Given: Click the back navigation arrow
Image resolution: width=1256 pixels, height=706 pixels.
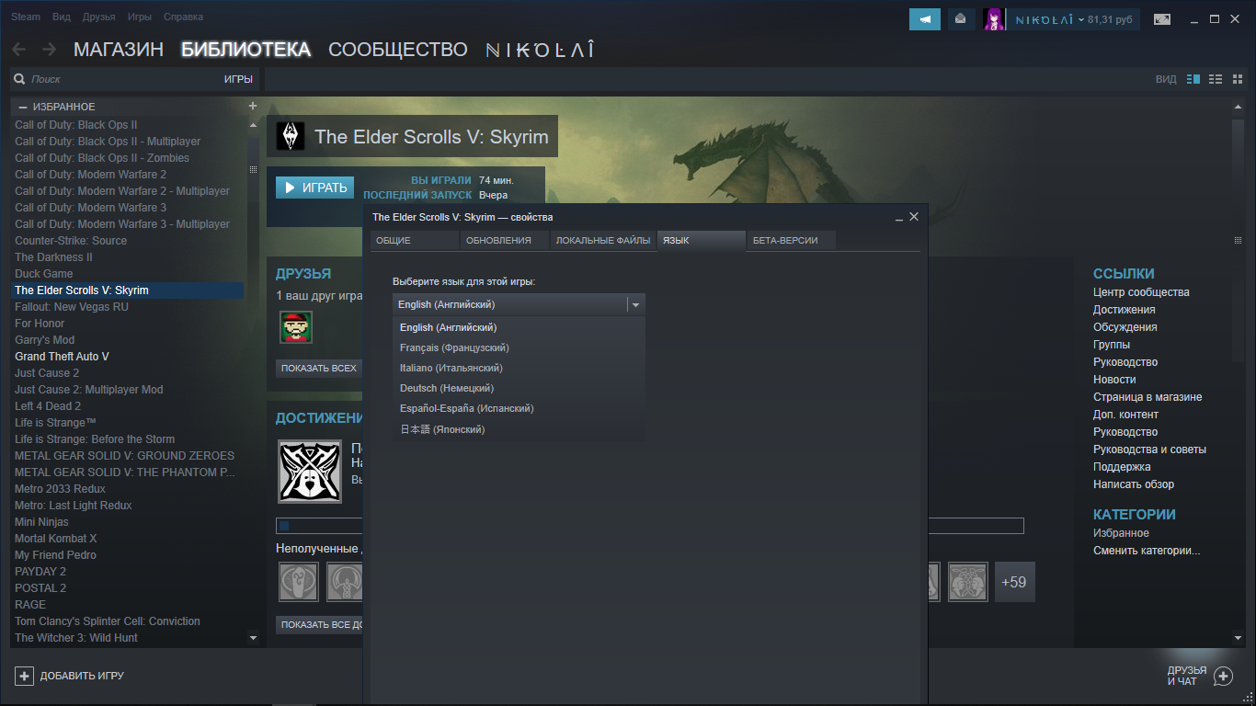Looking at the screenshot, I should point(19,50).
